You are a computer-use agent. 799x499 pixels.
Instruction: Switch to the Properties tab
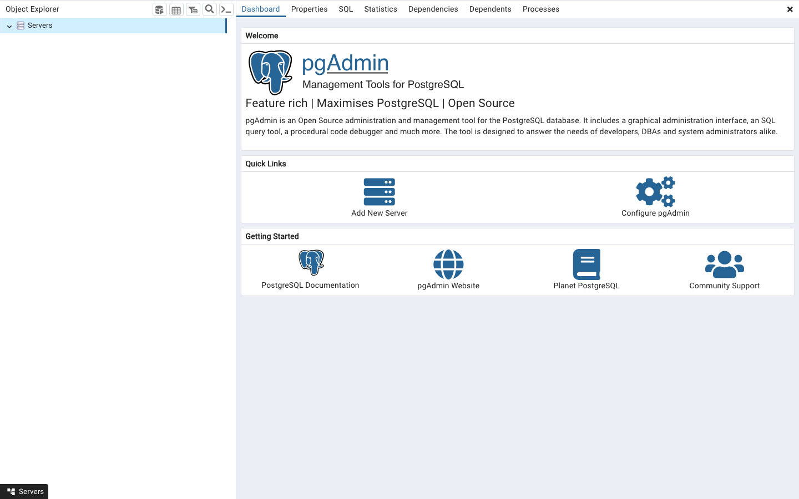click(x=309, y=9)
